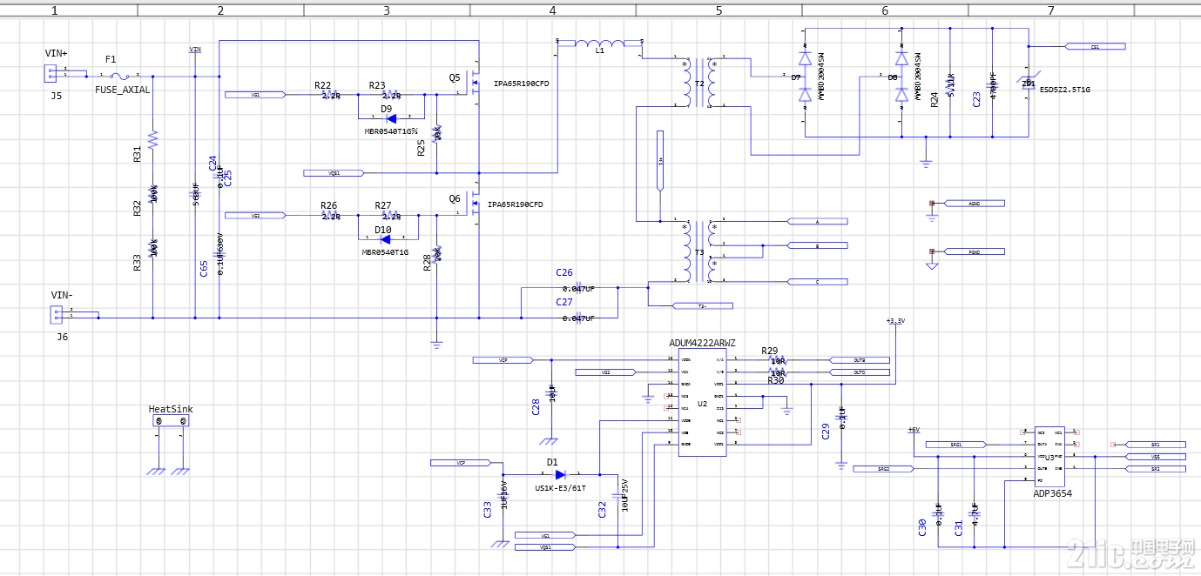Click the R27 designator label

tap(383, 206)
